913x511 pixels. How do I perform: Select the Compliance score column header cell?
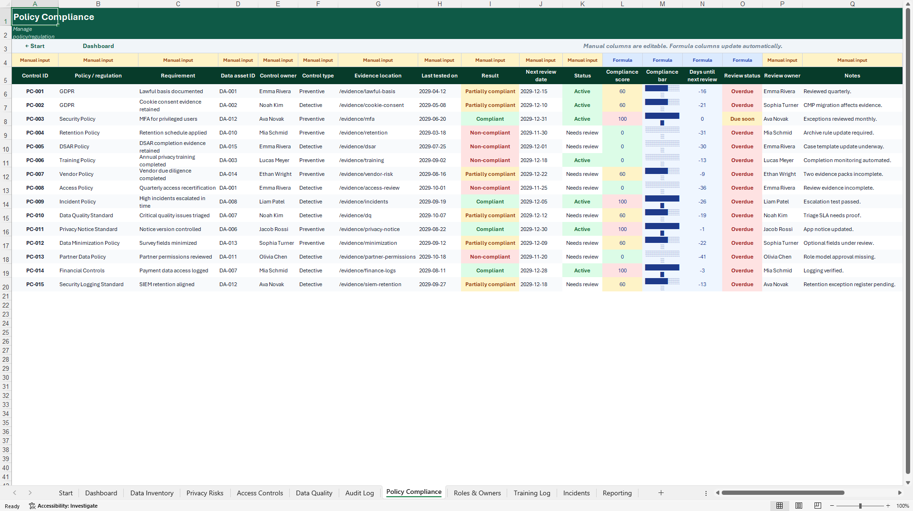(x=622, y=76)
